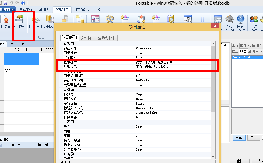The height and width of the screenshot is (163, 263).
Task: Open 网络监视器 globe icon
Action: (x=240, y=22)
